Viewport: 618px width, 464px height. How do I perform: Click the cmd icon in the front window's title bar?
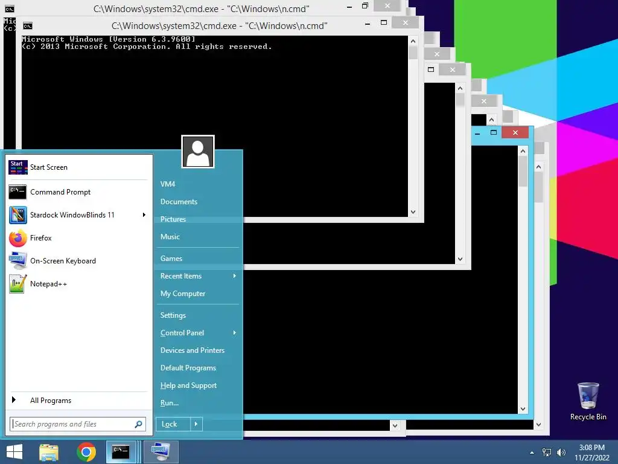click(x=28, y=26)
